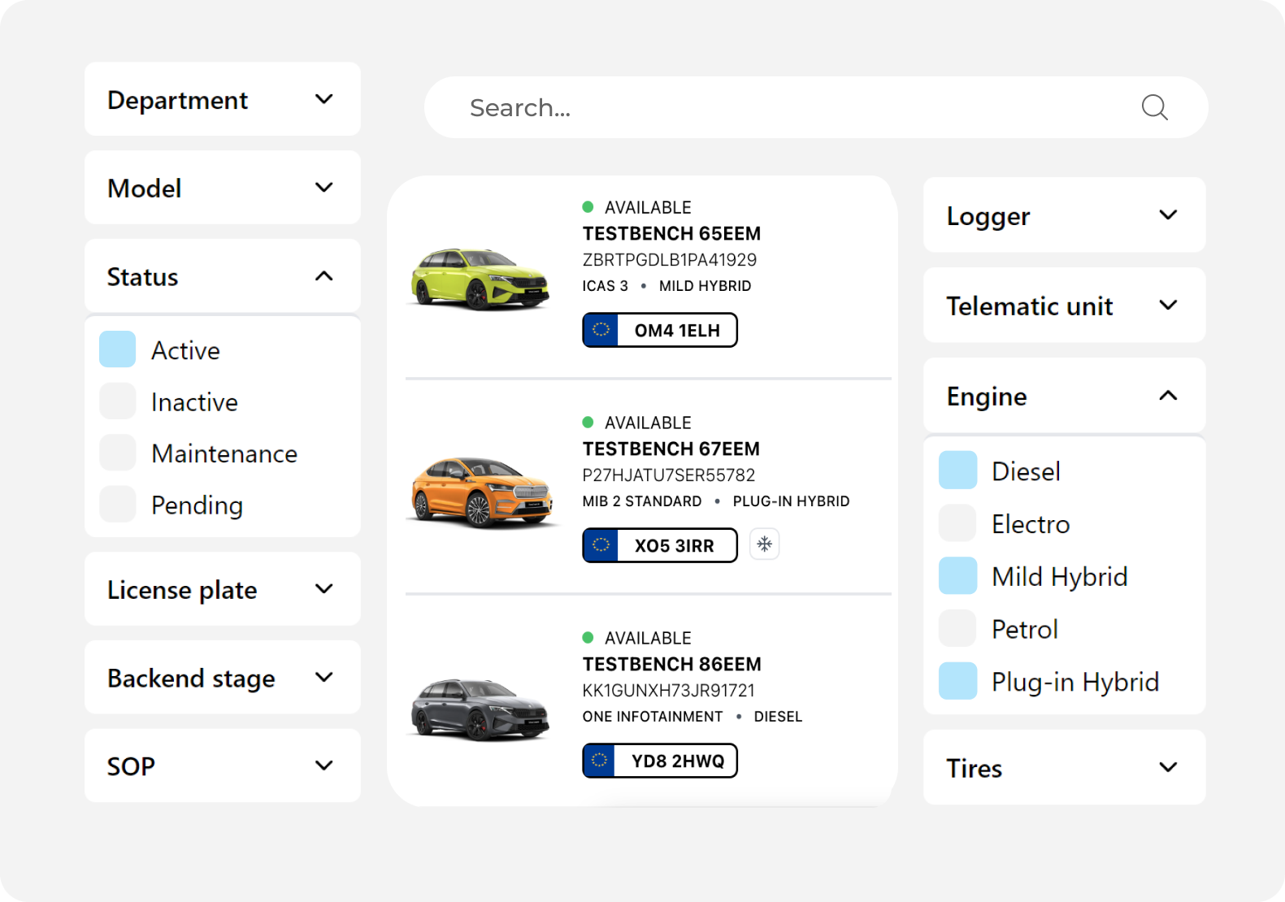The image size is (1285, 902).
Task: Click green status dot of Testbench 67EEM
Action: coord(588,423)
